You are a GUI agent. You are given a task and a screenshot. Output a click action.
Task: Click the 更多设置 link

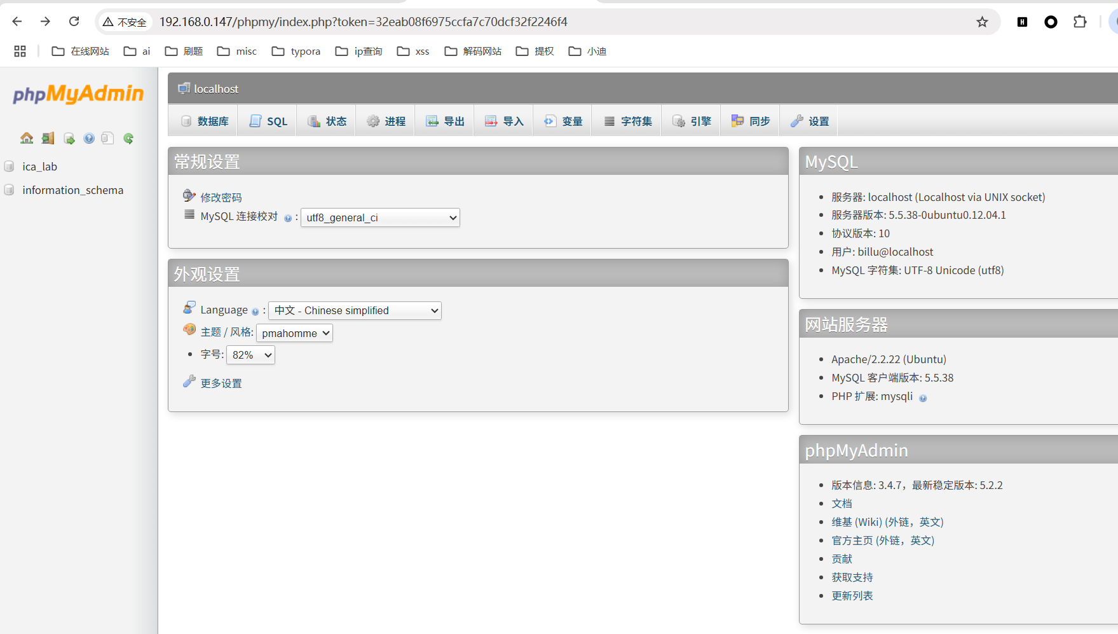click(x=221, y=383)
